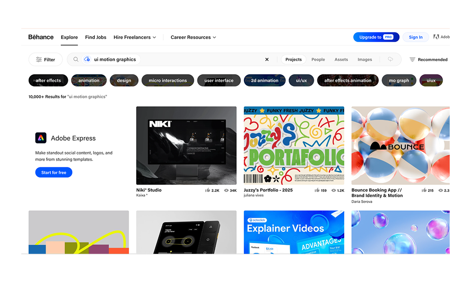This screenshot has width=471, height=282.
Task: Click the Adobe Express heading
Action: tap(73, 138)
